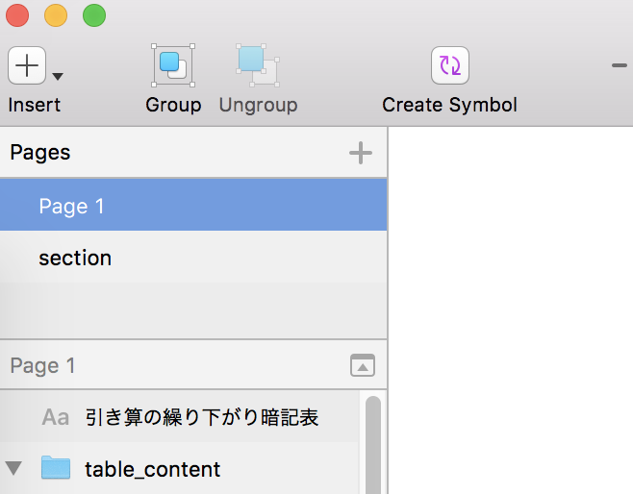Click the table_content folder icon
This screenshot has width=633, height=494.
pyautogui.click(x=57, y=469)
